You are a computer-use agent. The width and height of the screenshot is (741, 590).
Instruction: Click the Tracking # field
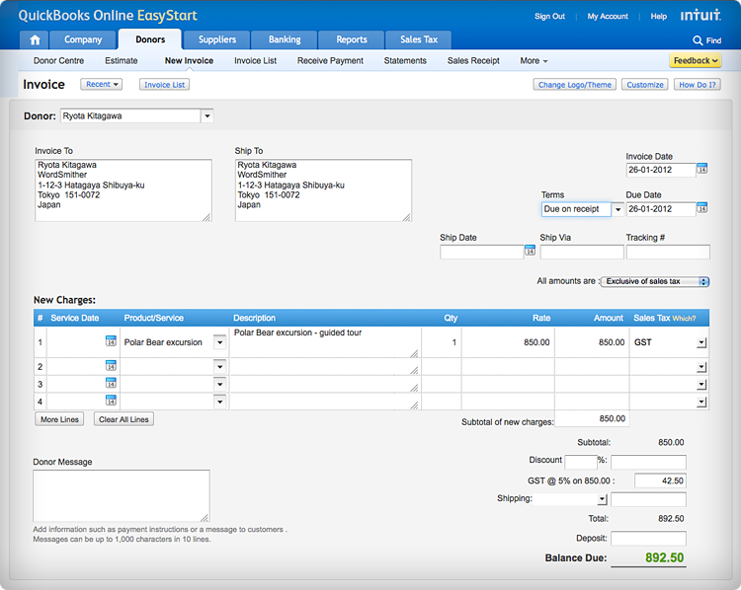[x=668, y=252]
